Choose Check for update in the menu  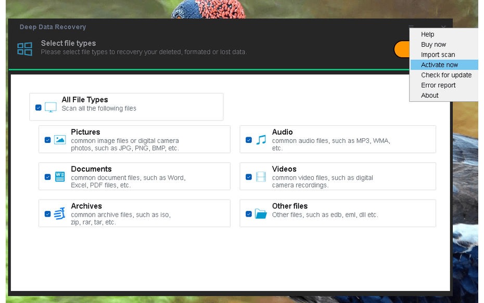click(446, 75)
